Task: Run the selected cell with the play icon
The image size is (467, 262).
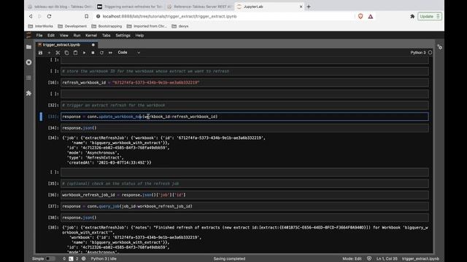Action: pyautogui.click(x=84, y=52)
